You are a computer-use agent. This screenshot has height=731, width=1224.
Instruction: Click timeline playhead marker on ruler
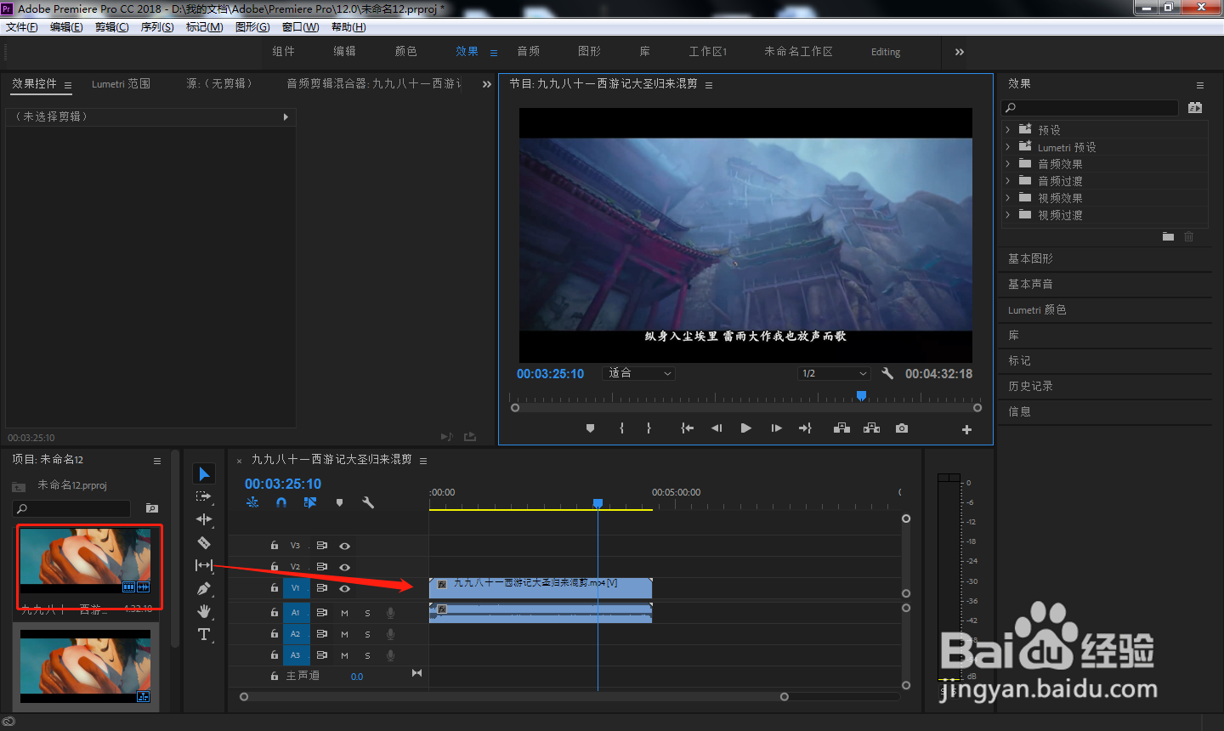tap(598, 503)
